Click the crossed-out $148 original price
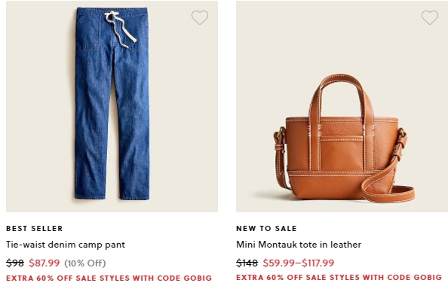This screenshot has width=448, height=283. tap(247, 263)
